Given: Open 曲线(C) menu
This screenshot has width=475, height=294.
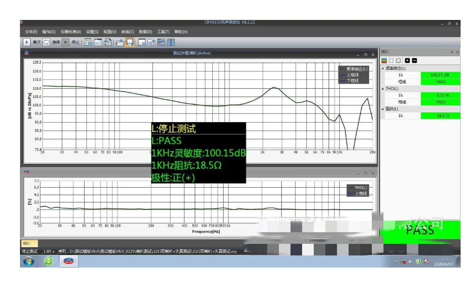Looking at the screenshot, I should (x=127, y=32).
